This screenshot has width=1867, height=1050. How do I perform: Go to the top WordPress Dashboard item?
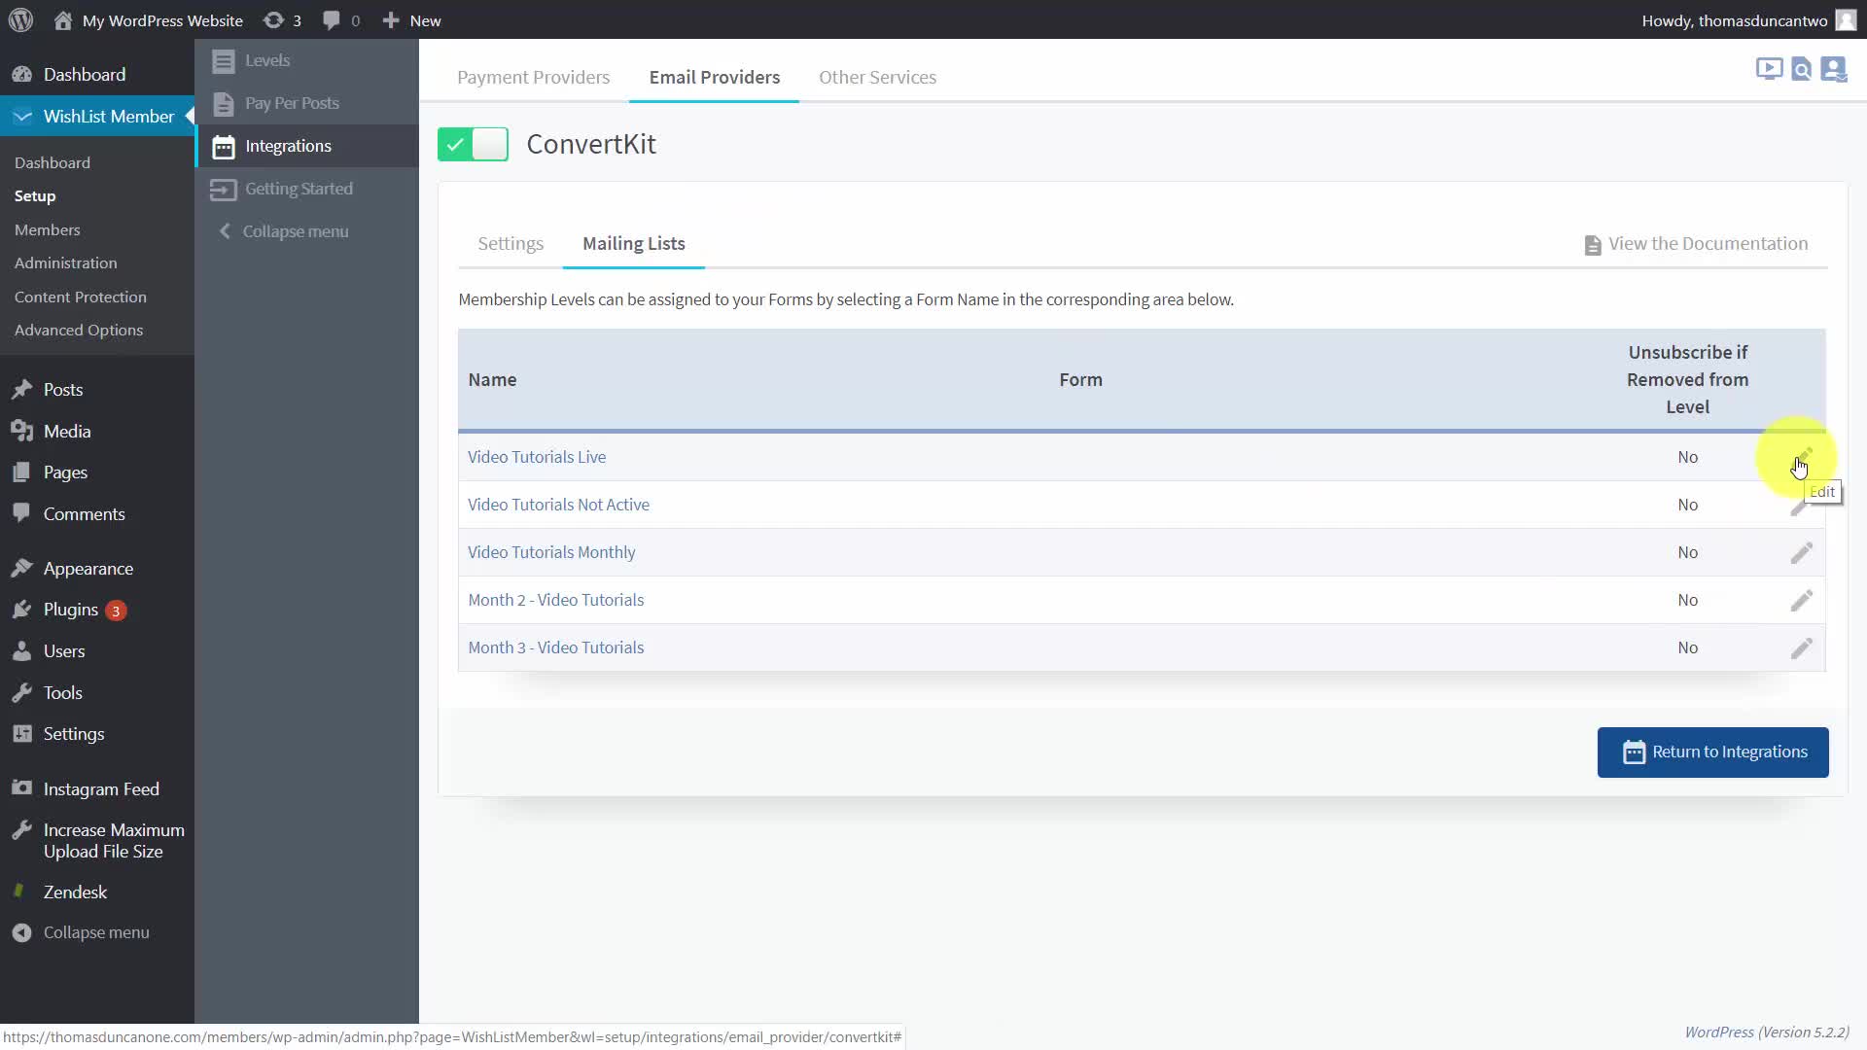pyautogui.click(x=84, y=75)
